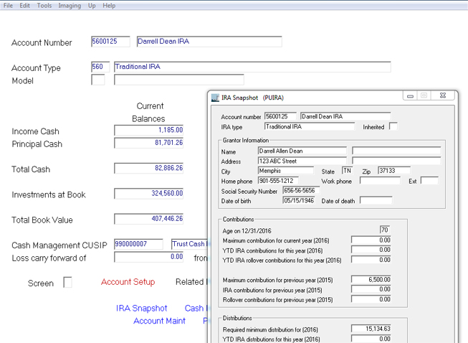The height and width of the screenshot is (343, 468).
Task: Click the City field Memphis
Action: (286, 171)
